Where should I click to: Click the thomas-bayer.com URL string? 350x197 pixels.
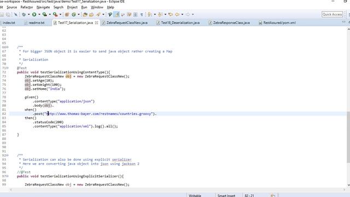(x=98, y=114)
